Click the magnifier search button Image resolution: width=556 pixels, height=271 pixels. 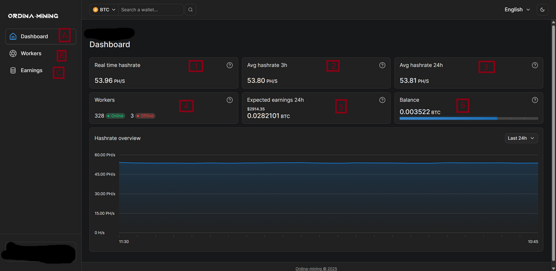pyautogui.click(x=191, y=10)
